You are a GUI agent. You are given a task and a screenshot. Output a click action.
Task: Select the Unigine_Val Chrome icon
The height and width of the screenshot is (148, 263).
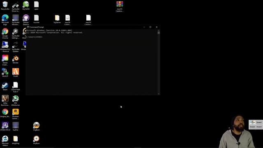point(5,113)
